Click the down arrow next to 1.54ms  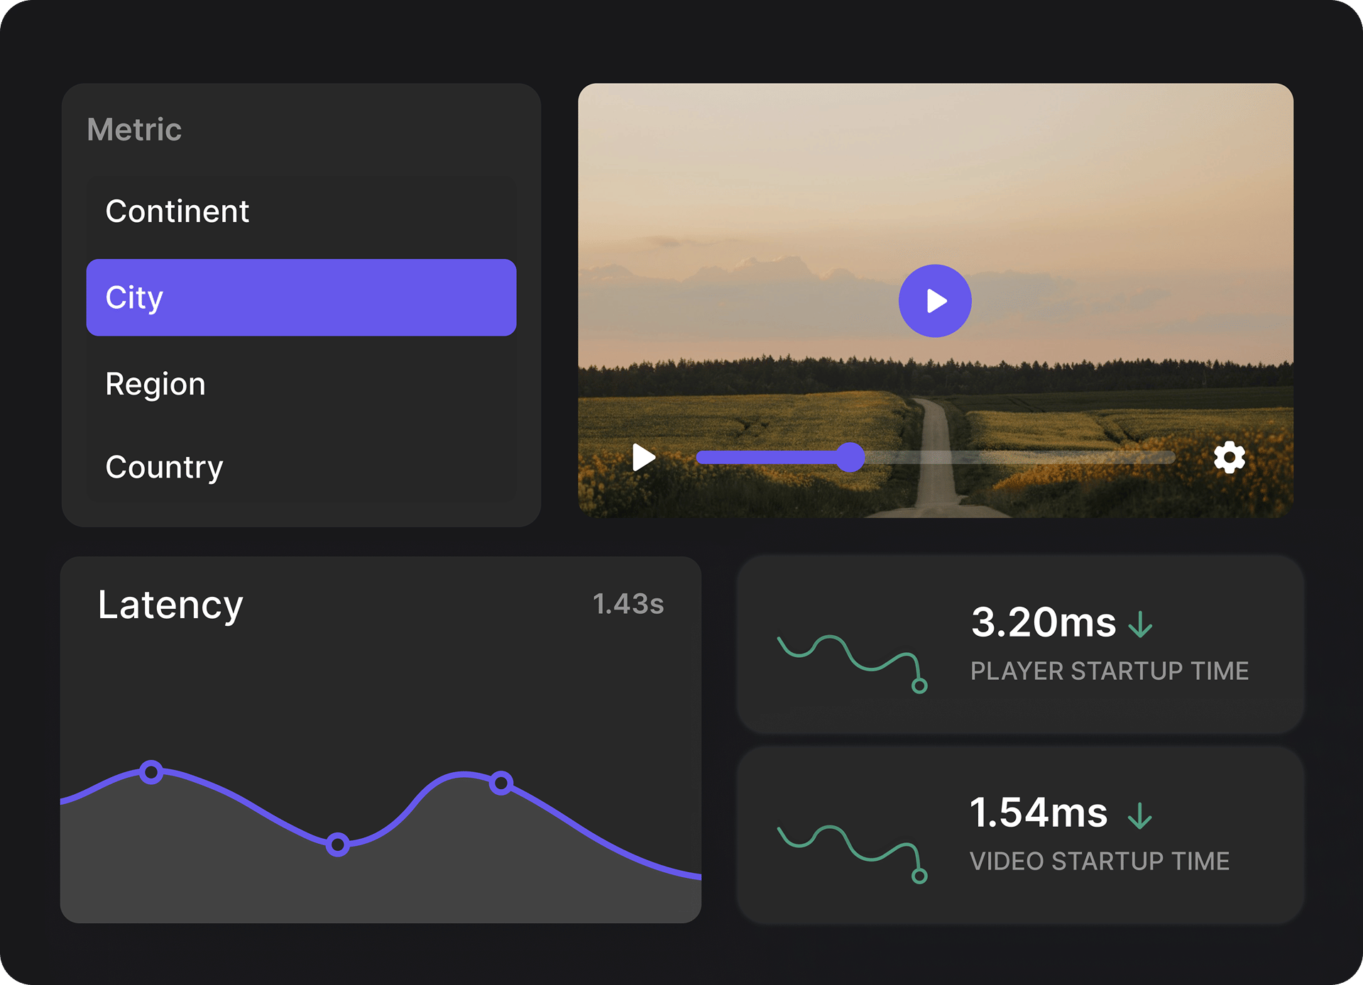point(1139,815)
